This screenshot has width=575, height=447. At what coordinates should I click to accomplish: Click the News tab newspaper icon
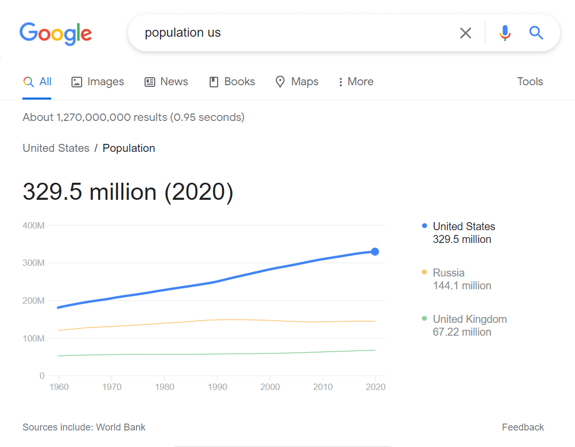point(149,82)
